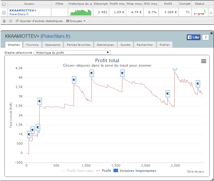Switch to the Succès tab
Screen dimensions: 214x181
pyautogui.click(x=125, y=45)
